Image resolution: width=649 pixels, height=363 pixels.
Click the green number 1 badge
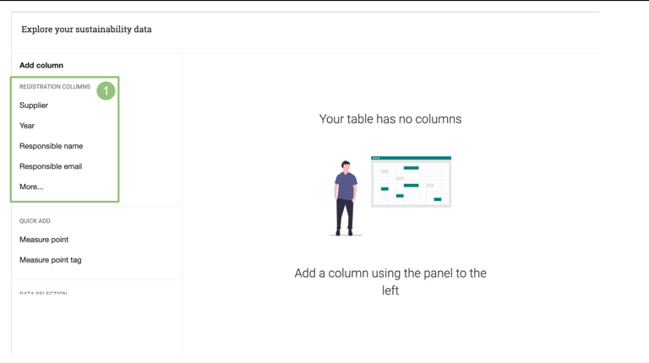tap(106, 90)
